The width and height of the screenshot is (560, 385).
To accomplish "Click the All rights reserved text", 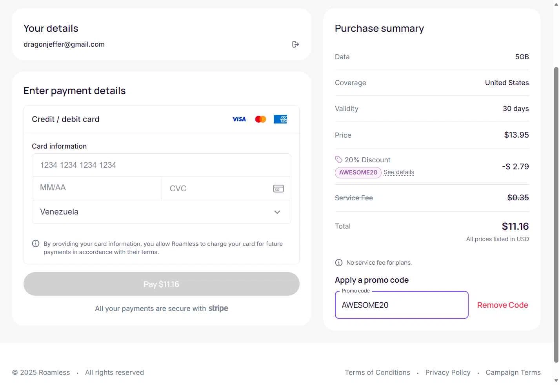I will tap(115, 372).
